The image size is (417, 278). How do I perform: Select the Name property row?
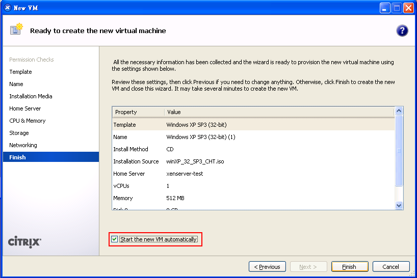(x=253, y=137)
